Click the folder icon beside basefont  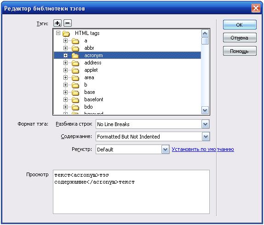pos(75,100)
